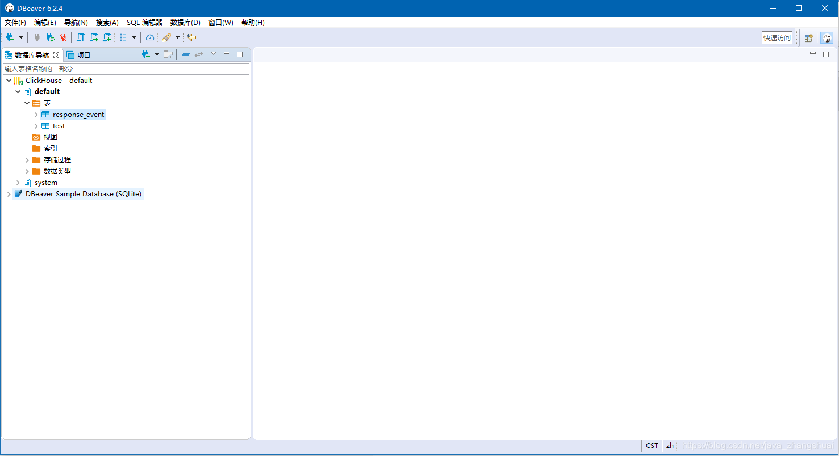Toggle the Link with Editor arrows icon
The height and width of the screenshot is (456, 839).
click(199, 54)
